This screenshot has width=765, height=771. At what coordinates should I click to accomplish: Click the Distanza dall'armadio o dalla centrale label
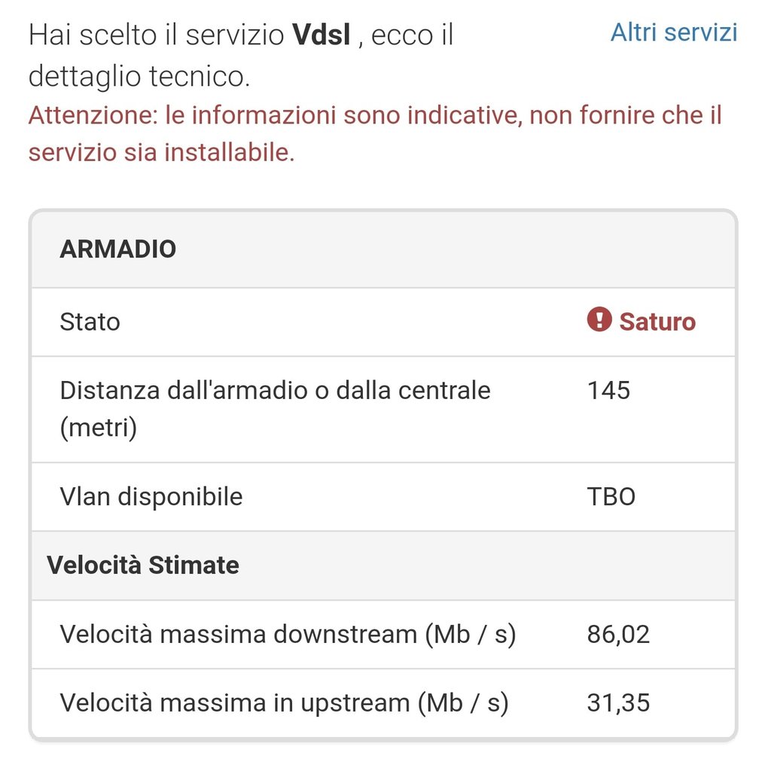(275, 391)
